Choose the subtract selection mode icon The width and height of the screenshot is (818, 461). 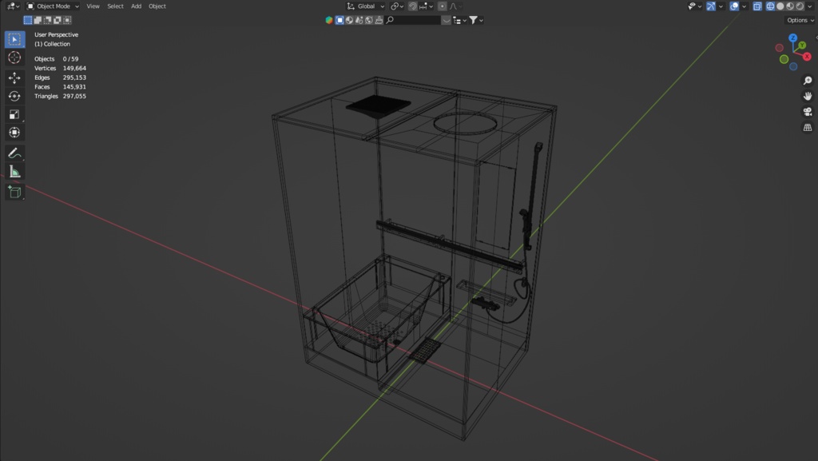(47, 20)
